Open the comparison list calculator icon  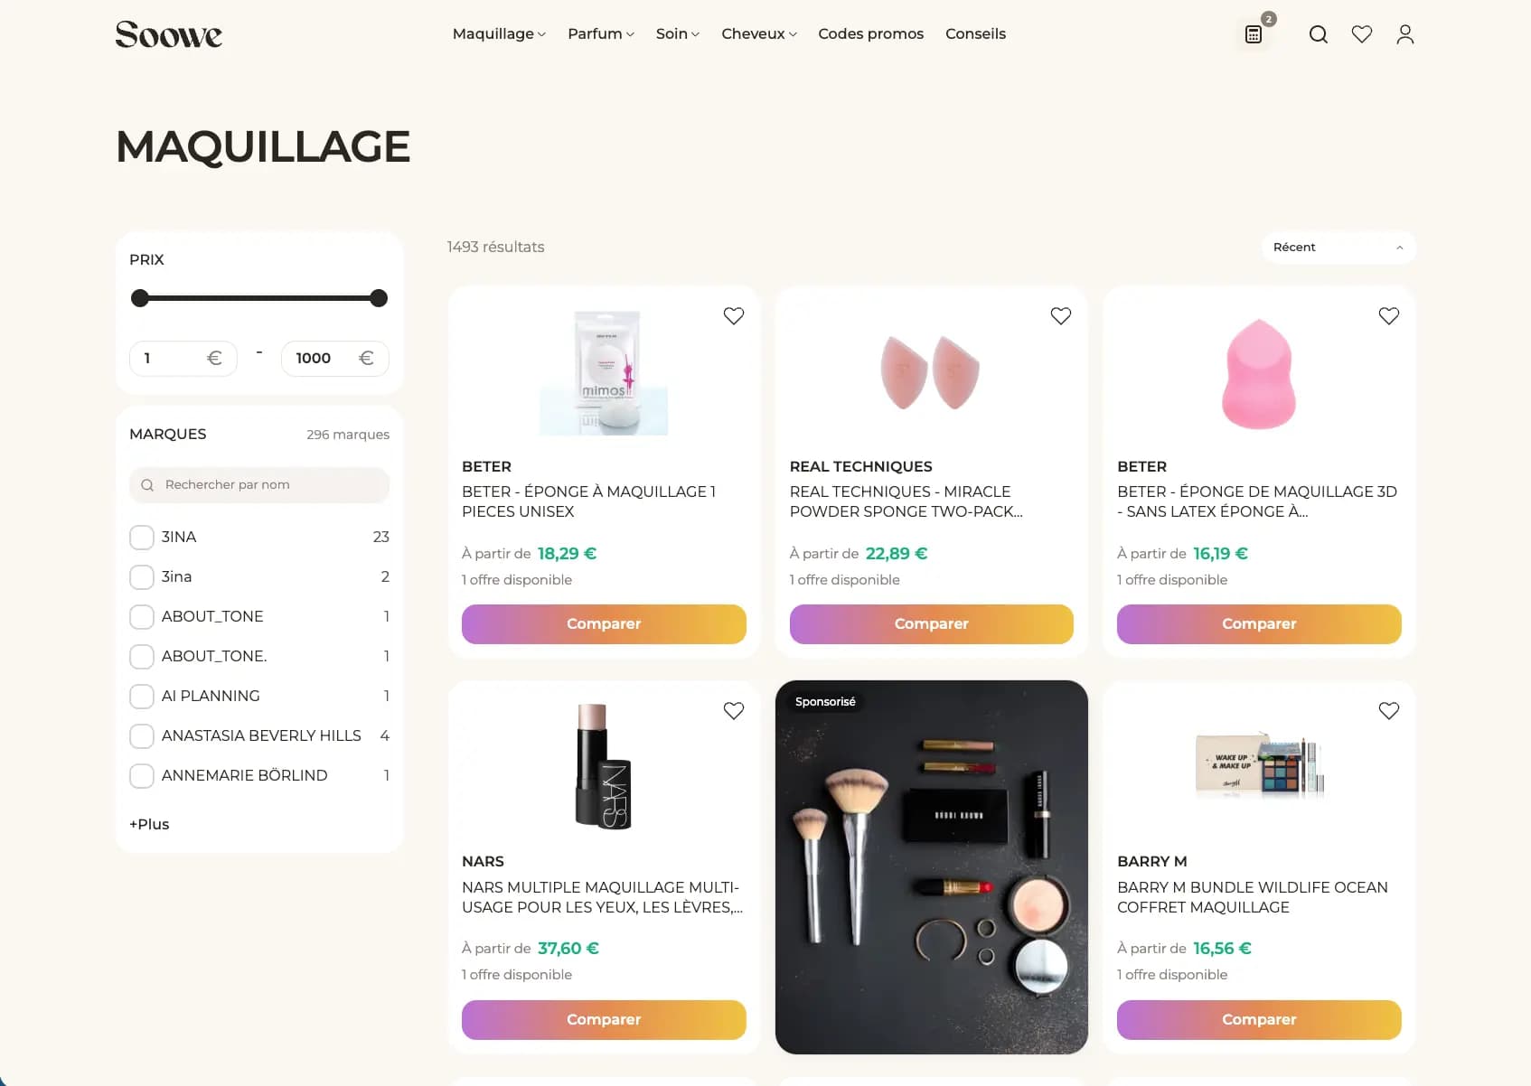[1254, 34]
